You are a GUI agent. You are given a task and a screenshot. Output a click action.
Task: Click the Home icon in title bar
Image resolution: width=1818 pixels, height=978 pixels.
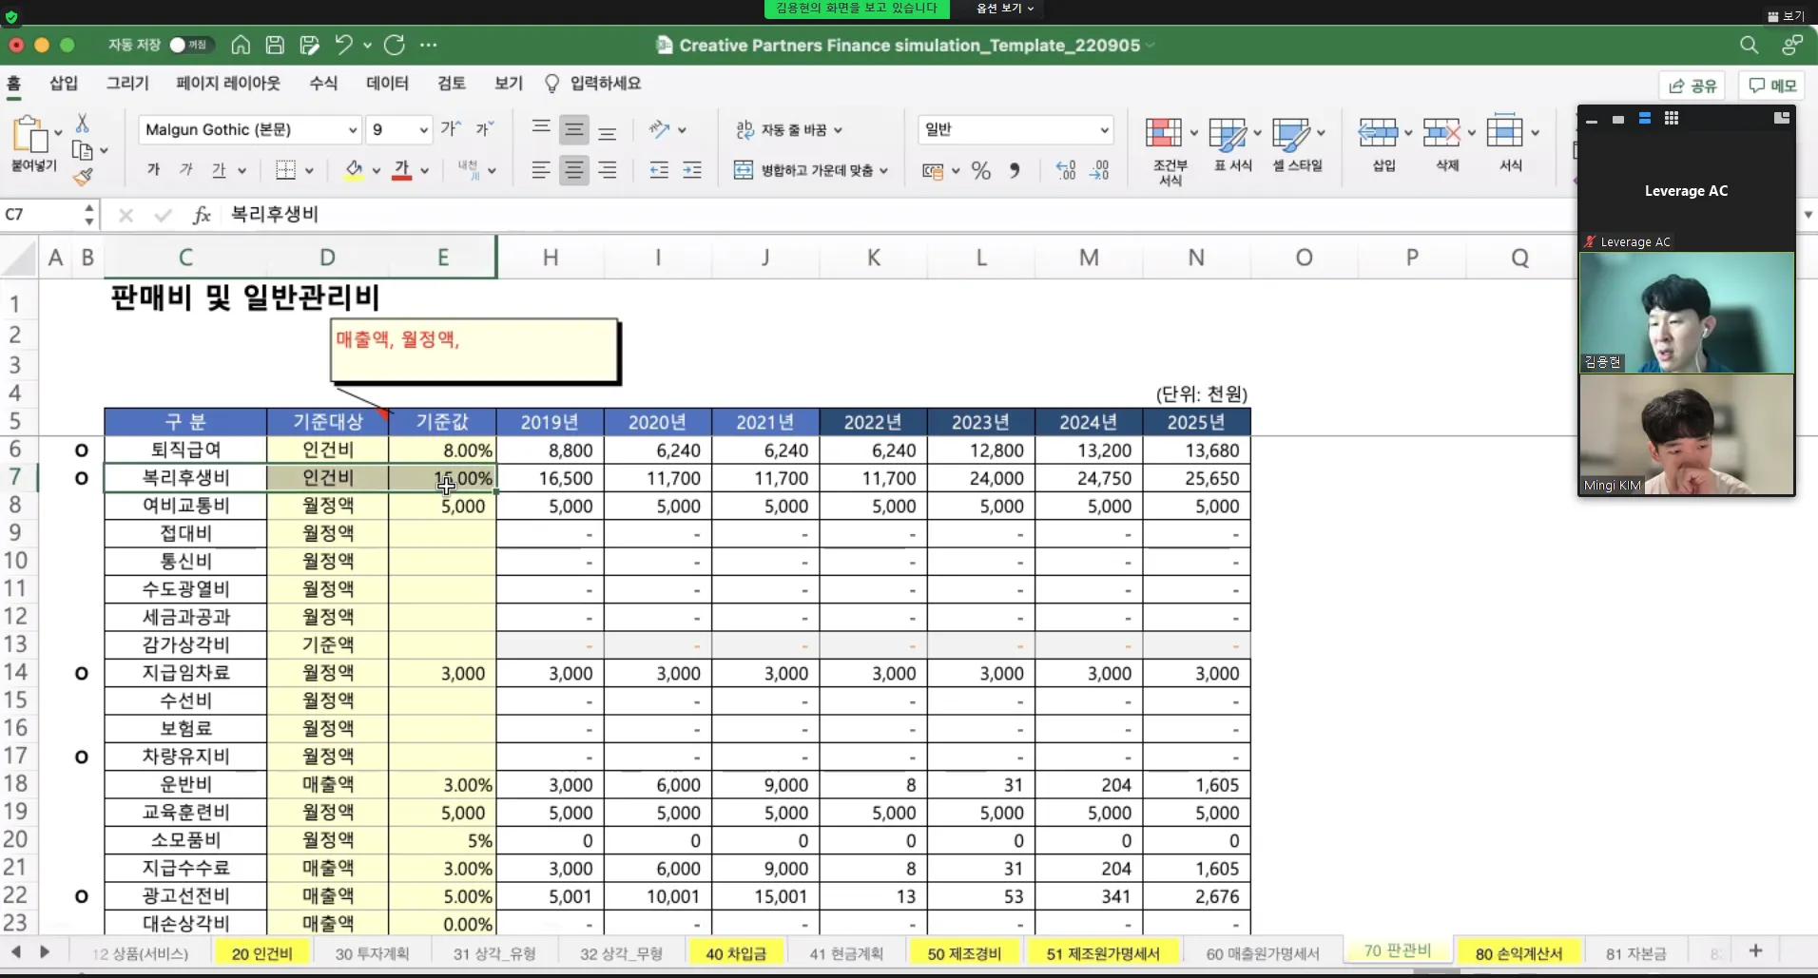tap(241, 45)
